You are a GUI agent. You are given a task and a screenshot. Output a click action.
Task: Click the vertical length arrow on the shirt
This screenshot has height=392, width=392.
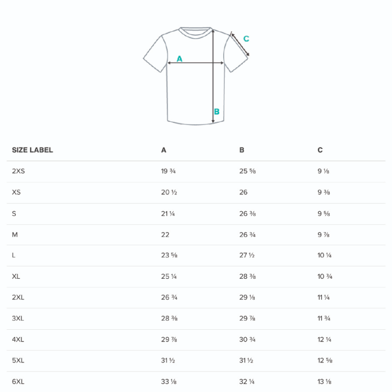coord(213,76)
